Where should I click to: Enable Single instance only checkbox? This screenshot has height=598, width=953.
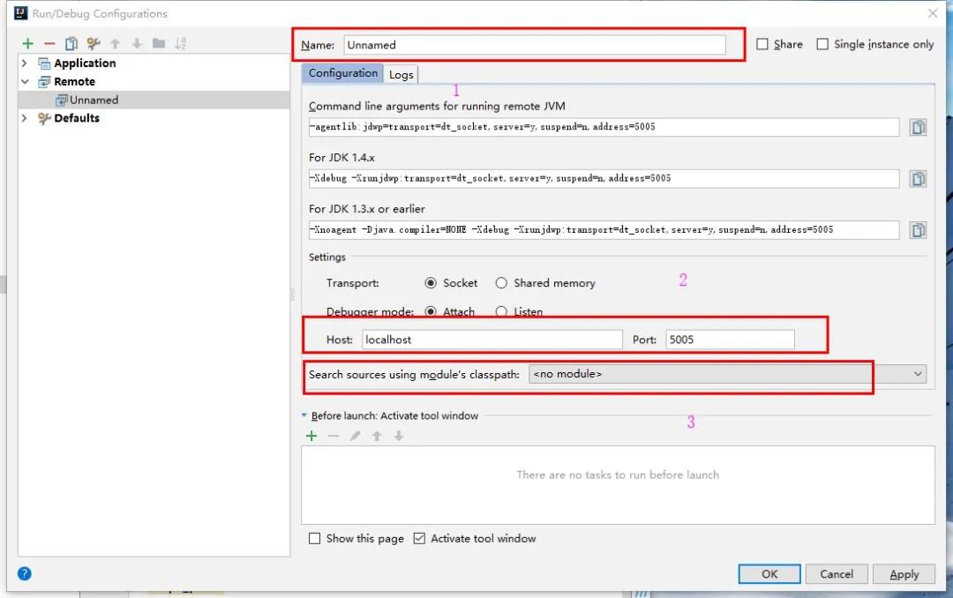(822, 44)
